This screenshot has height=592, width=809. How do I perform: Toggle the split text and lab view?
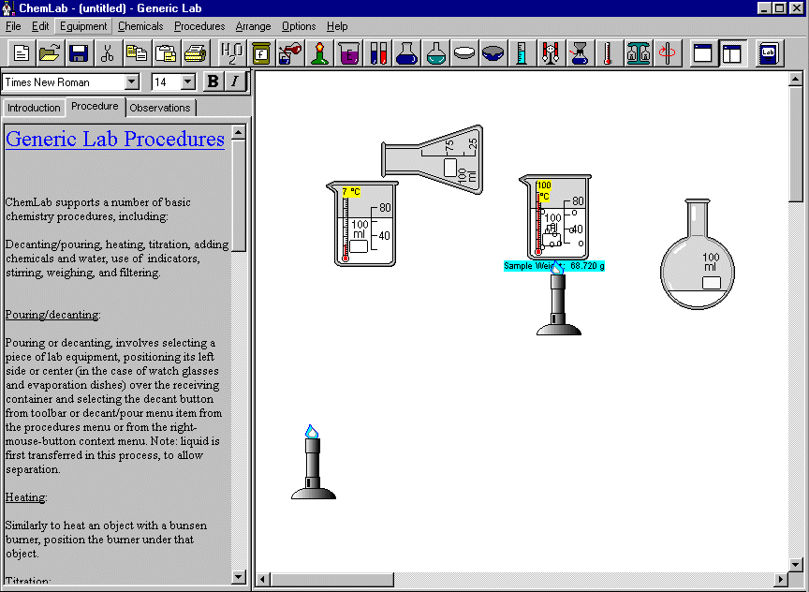pos(731,53)
